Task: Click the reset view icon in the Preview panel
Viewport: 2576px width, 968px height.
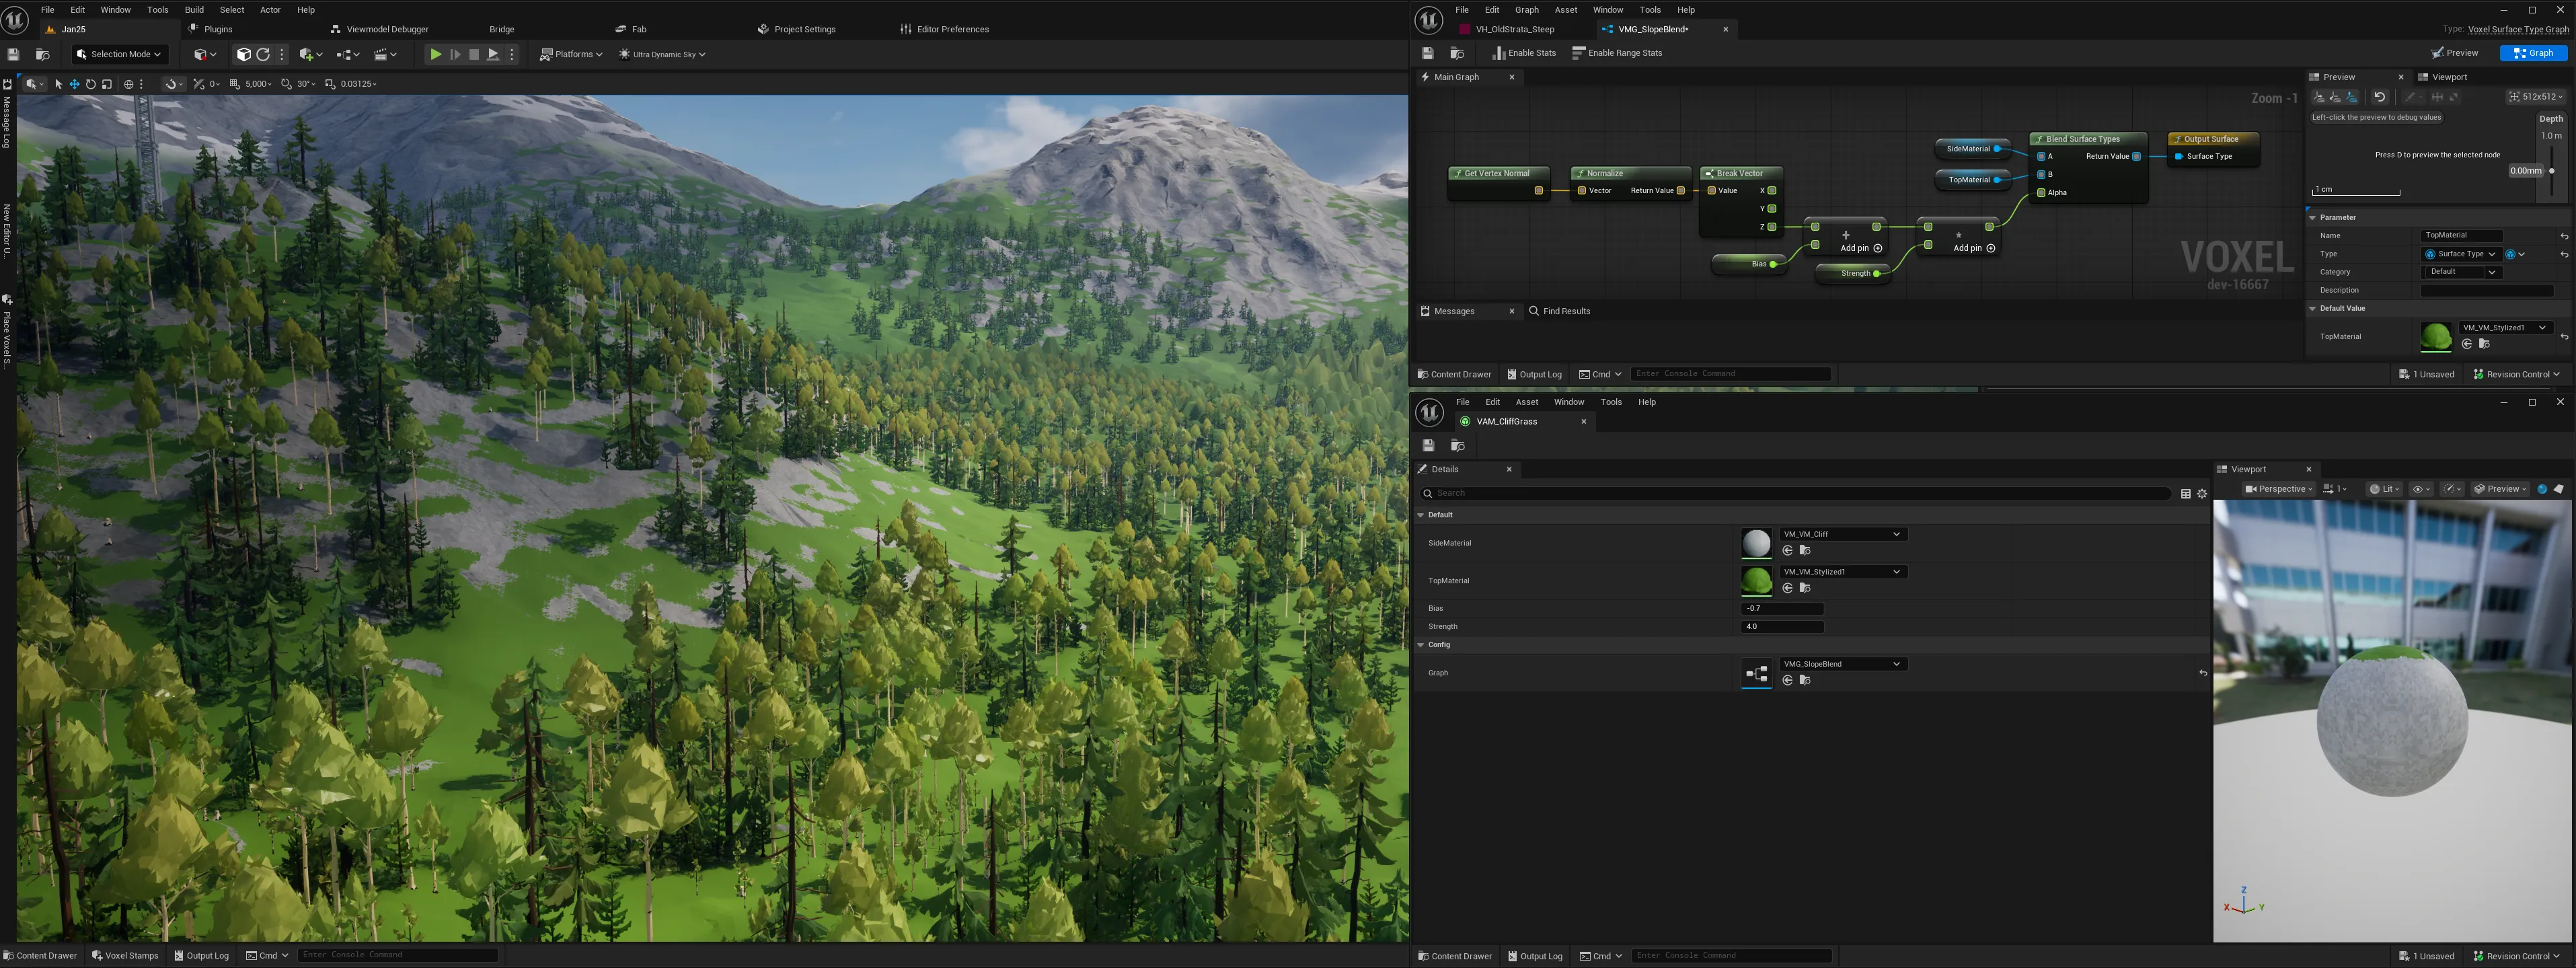Action: (x=2379, y=97)
